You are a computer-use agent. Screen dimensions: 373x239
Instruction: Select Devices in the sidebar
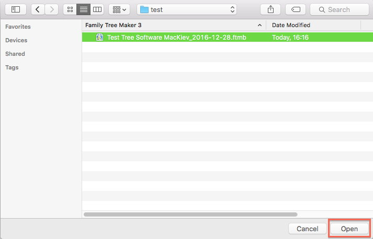click(x=16, y=40)
